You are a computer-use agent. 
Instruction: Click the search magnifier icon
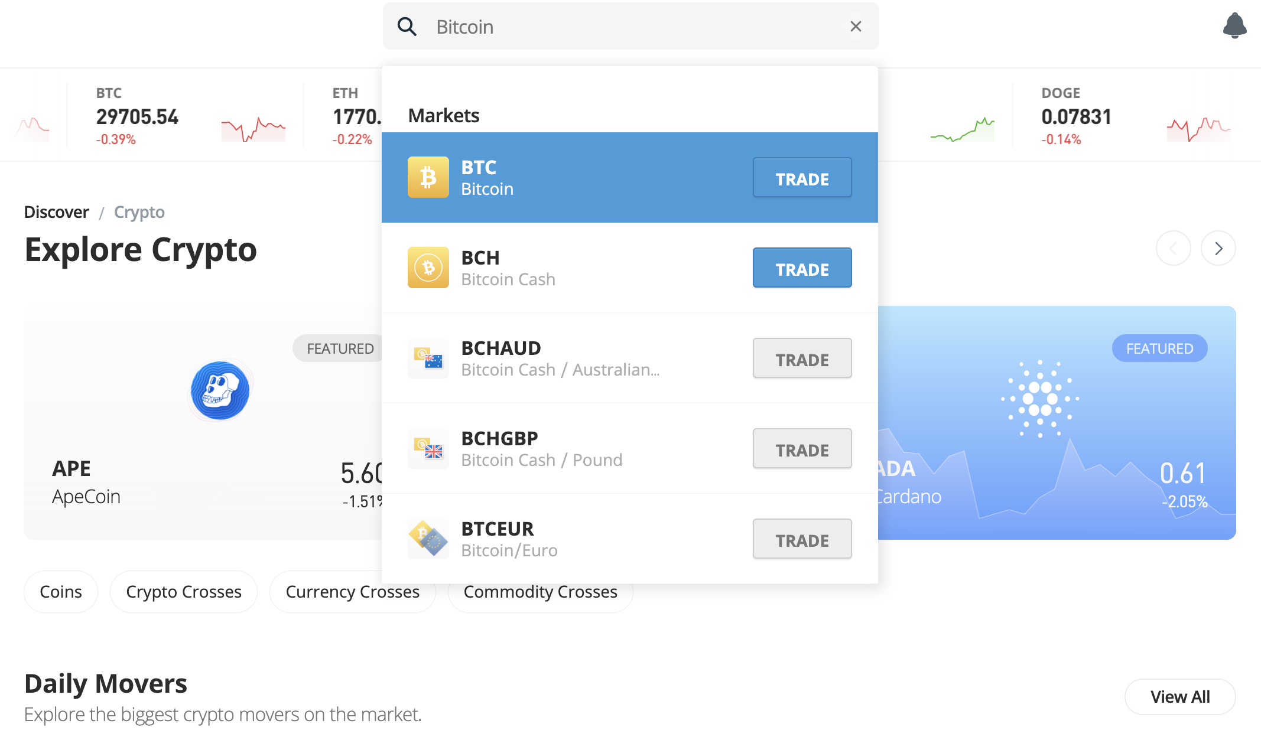[x=407, y=27]
